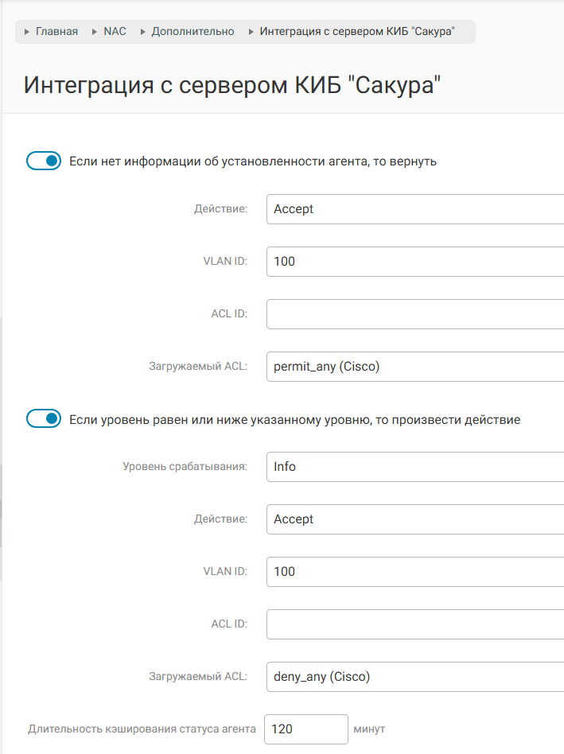Disable the missing agent information toggle
The width and height of the screenshot is (564, 754).
44,161
